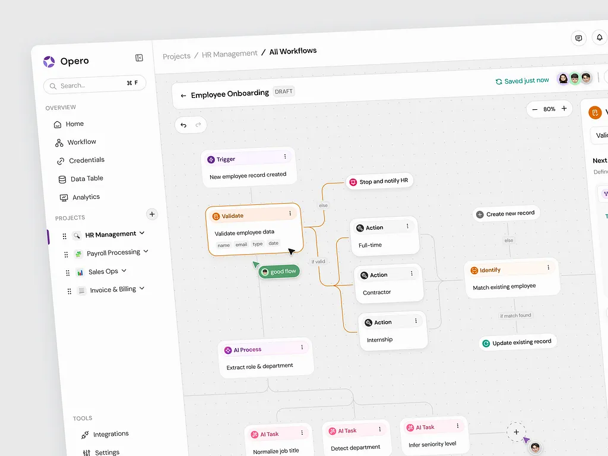
Task: Add a new project with plus icon
Action: pos(152,214)
